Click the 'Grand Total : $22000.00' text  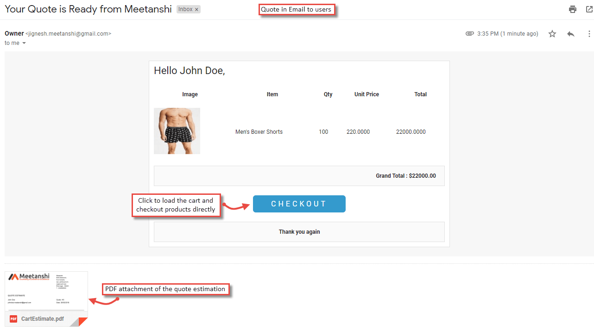coord(406,176)
